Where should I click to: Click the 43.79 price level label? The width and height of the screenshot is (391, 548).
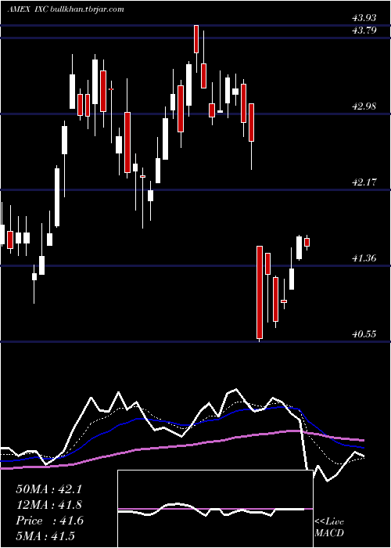click(x=364, y=31)
